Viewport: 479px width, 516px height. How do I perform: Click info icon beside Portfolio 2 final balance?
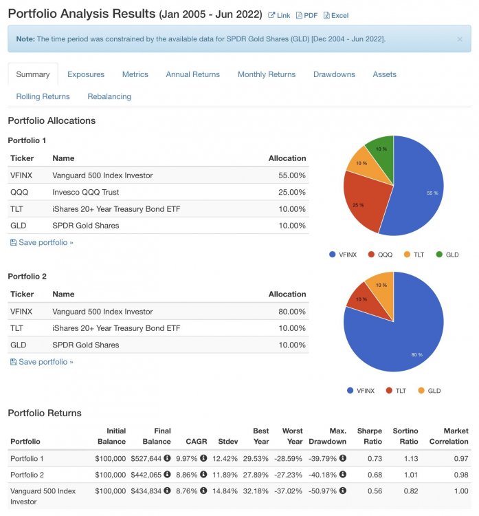coord(167,474)
